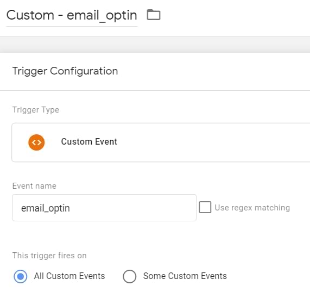Select the Some Custom Events radio button

pyautogui.click(x=130, y=276)
